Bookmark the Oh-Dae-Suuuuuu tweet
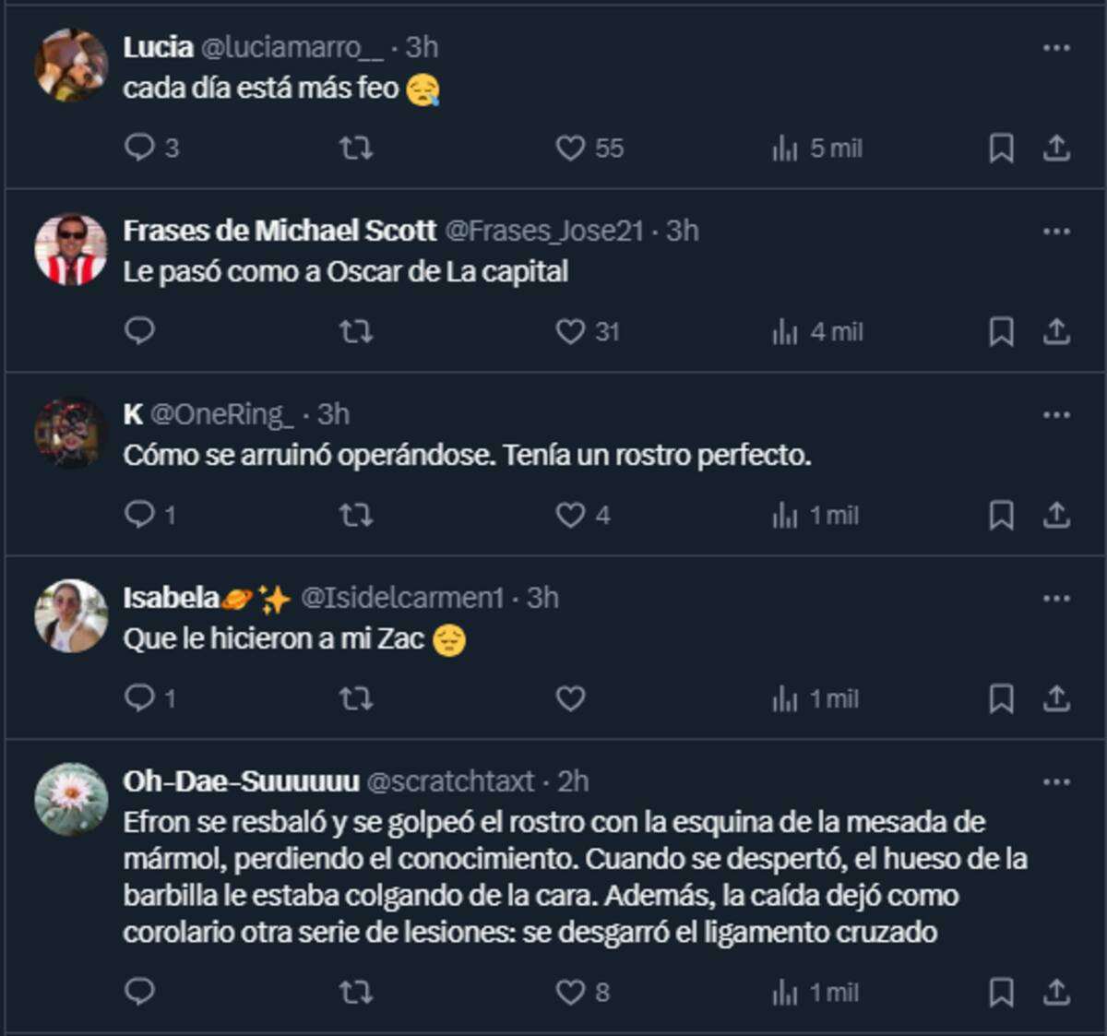1107x1036 pixels. click(1001, 992)
